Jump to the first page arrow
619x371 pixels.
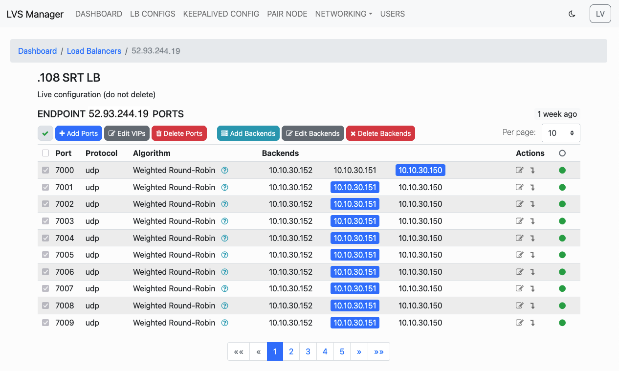[239, 351]
